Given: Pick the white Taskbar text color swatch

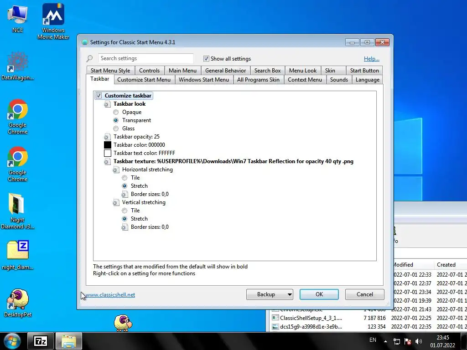Looking at the screenshot, I should (108, 153).
